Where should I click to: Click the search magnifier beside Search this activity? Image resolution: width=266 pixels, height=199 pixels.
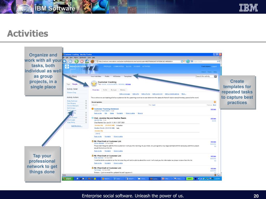pos(215,76)
